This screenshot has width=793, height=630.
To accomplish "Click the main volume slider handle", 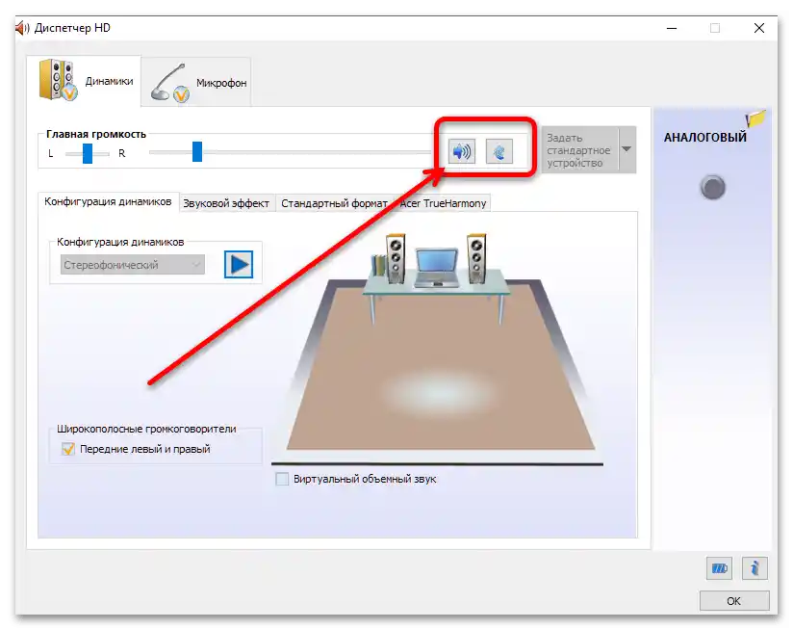I will 197,152.
